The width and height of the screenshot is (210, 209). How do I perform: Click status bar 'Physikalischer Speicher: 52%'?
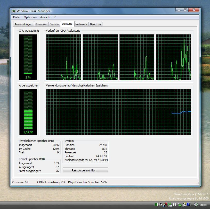[87, 182]
